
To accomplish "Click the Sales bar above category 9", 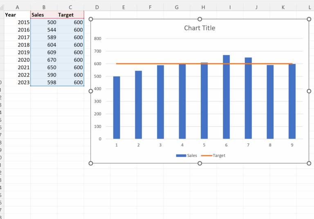I will click(292, 101).
